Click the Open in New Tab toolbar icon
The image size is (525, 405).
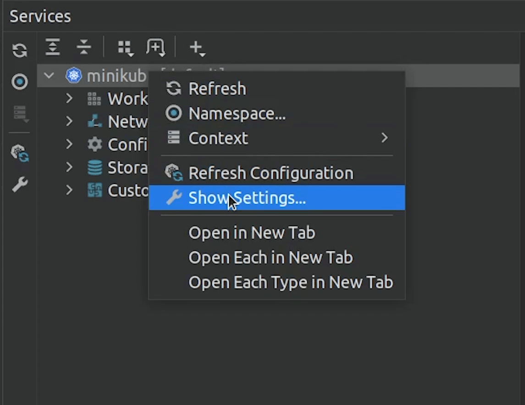point(155,48)
